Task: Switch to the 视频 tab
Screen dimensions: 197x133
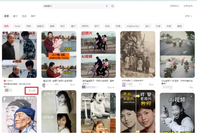Action: point(24,16)
